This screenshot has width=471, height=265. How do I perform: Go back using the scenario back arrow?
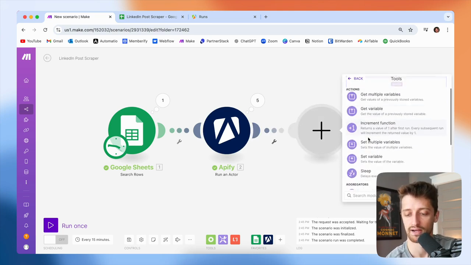click(x=47, y=58)
